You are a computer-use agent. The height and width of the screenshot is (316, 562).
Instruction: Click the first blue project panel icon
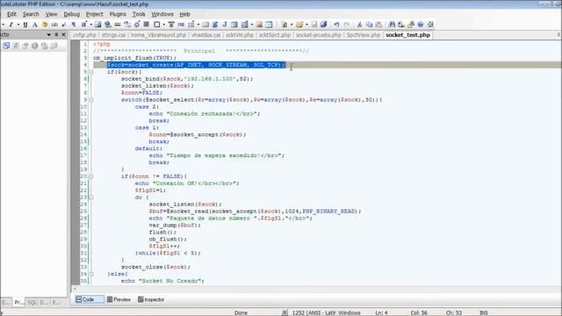pyautogui.click(x=6, y=46)
